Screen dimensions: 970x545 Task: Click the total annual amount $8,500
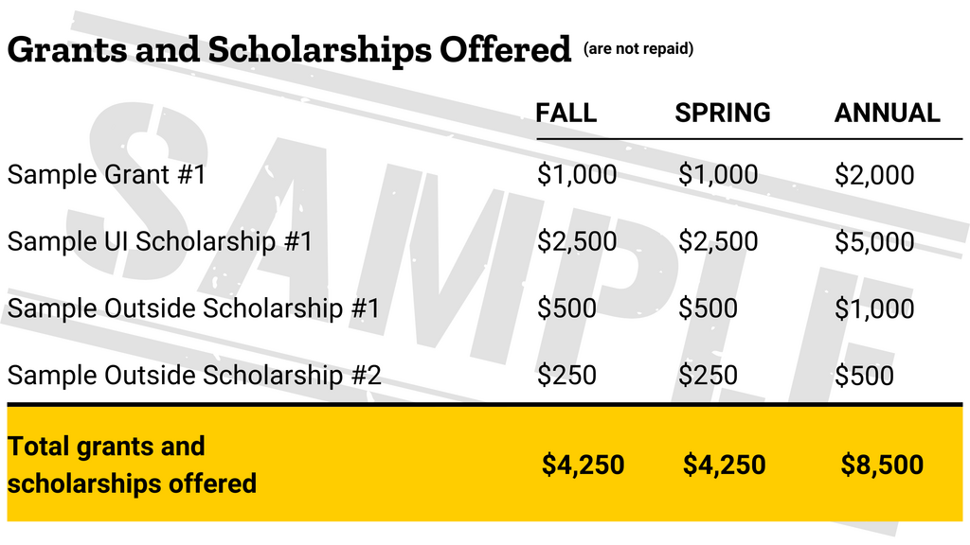point(882,465)
